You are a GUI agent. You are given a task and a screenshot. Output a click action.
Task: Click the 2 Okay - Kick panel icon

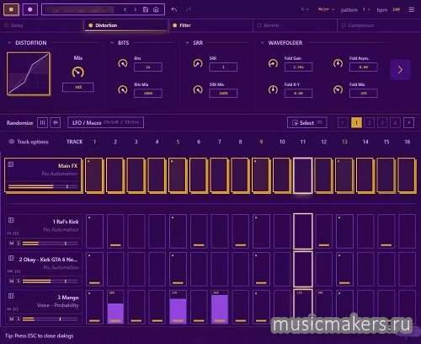click(11, 258)
